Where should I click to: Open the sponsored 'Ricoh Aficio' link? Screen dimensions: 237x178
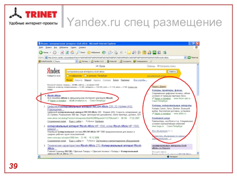point(54,96)
